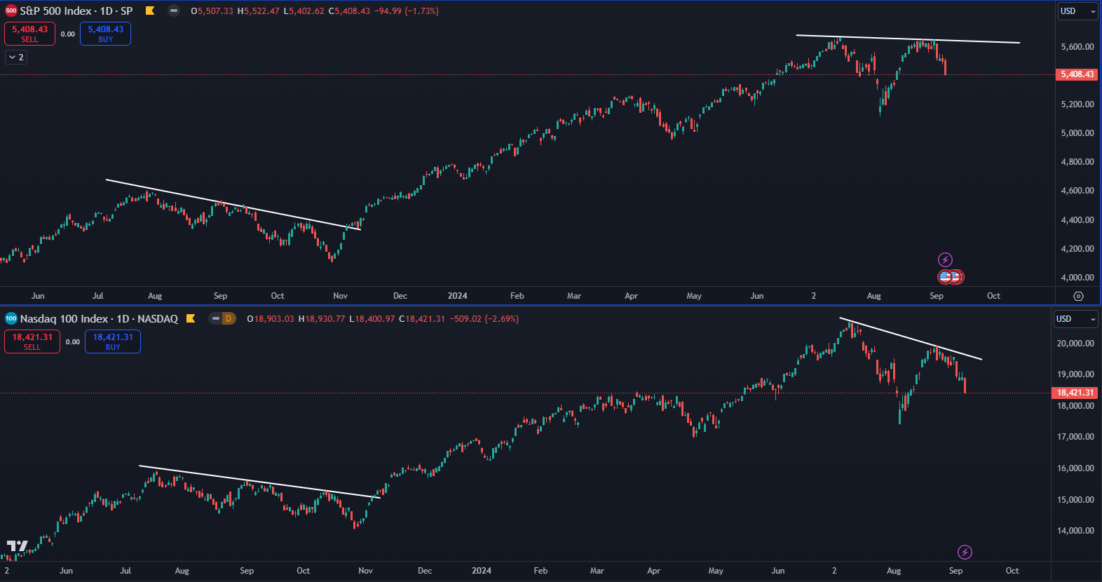Click the 16,000.00 price level on Nasdaq axis

(1075, 468)
